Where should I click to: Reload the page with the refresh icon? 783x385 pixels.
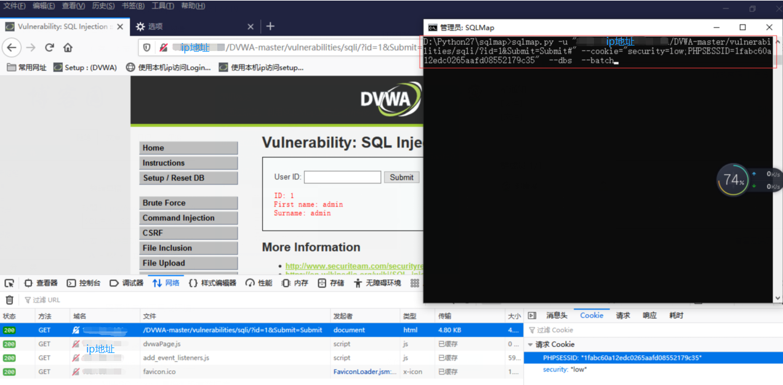[x=50, y=47]
